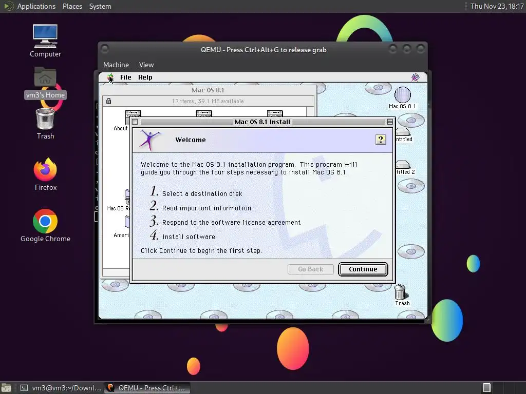Click the QEMU window menu button at title bar left
Viewport: 526px width, 394px height.
point(105,49)
